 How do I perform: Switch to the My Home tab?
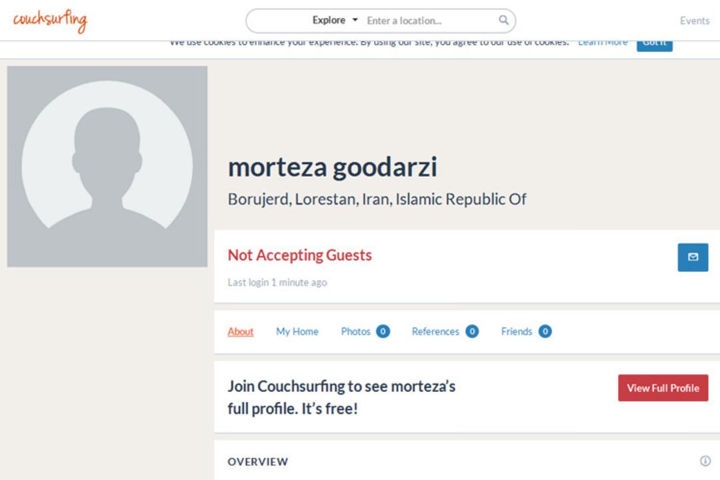297,331
